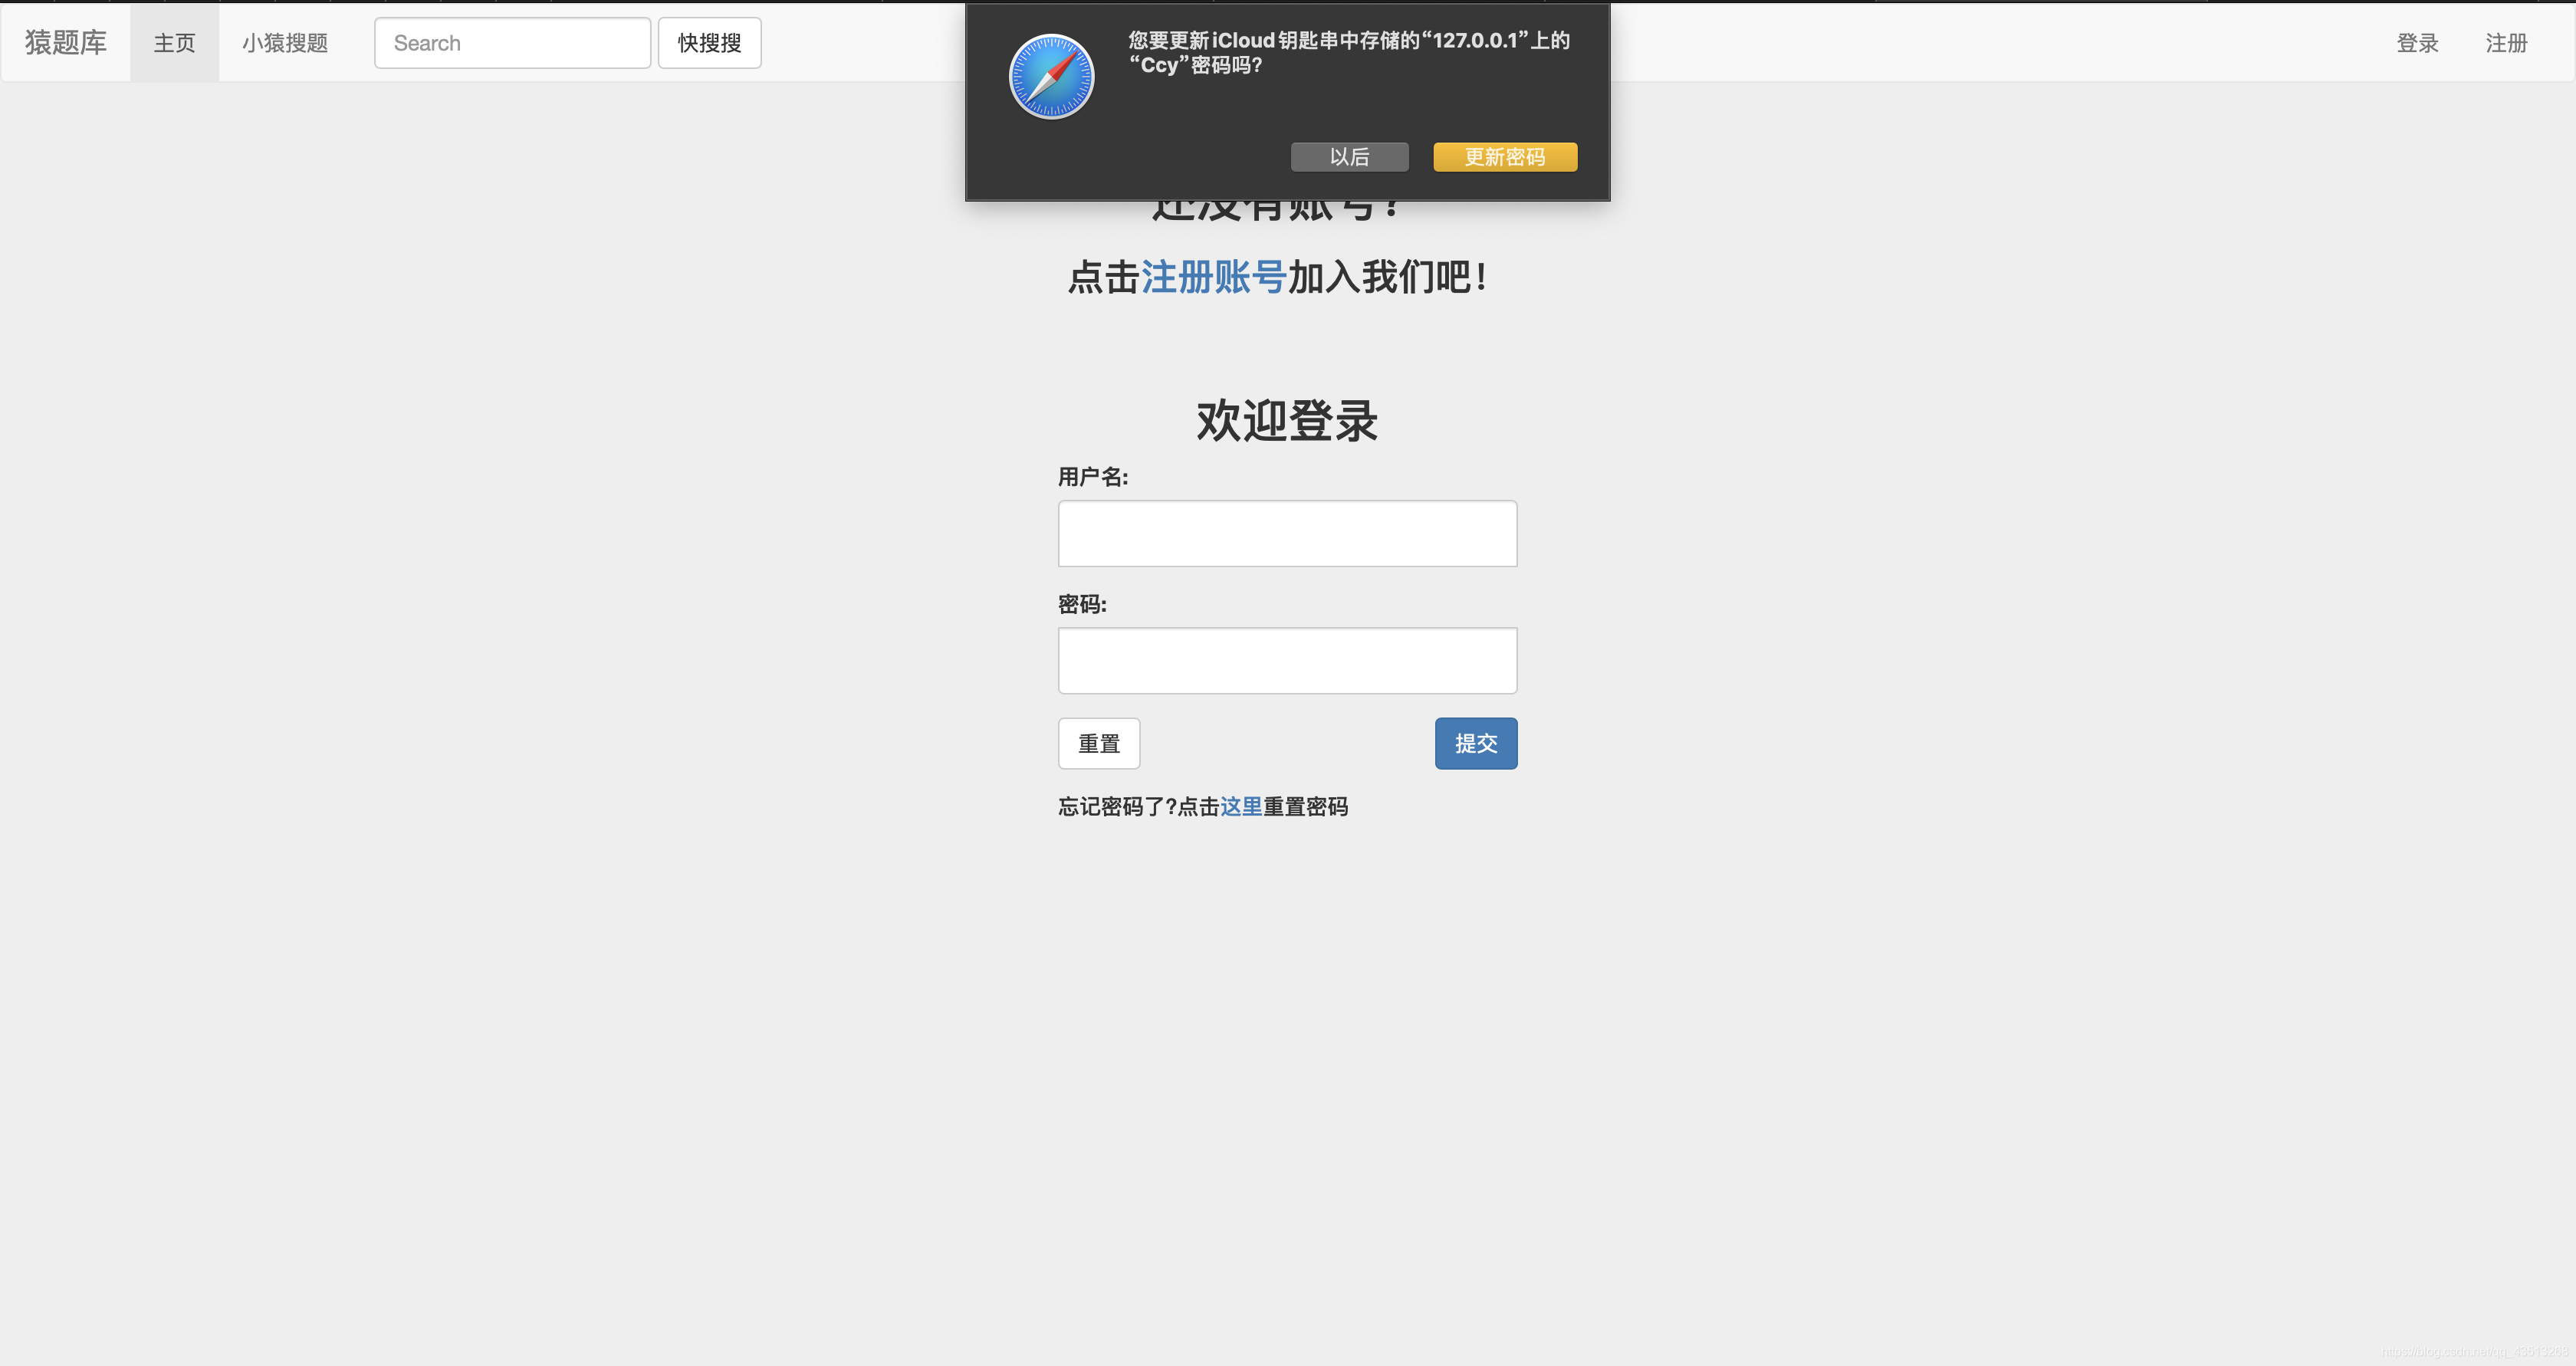This screenshot has width=2576, height=1366.
Task: Click 重置 to clear login form
Action: (1099, 743)
